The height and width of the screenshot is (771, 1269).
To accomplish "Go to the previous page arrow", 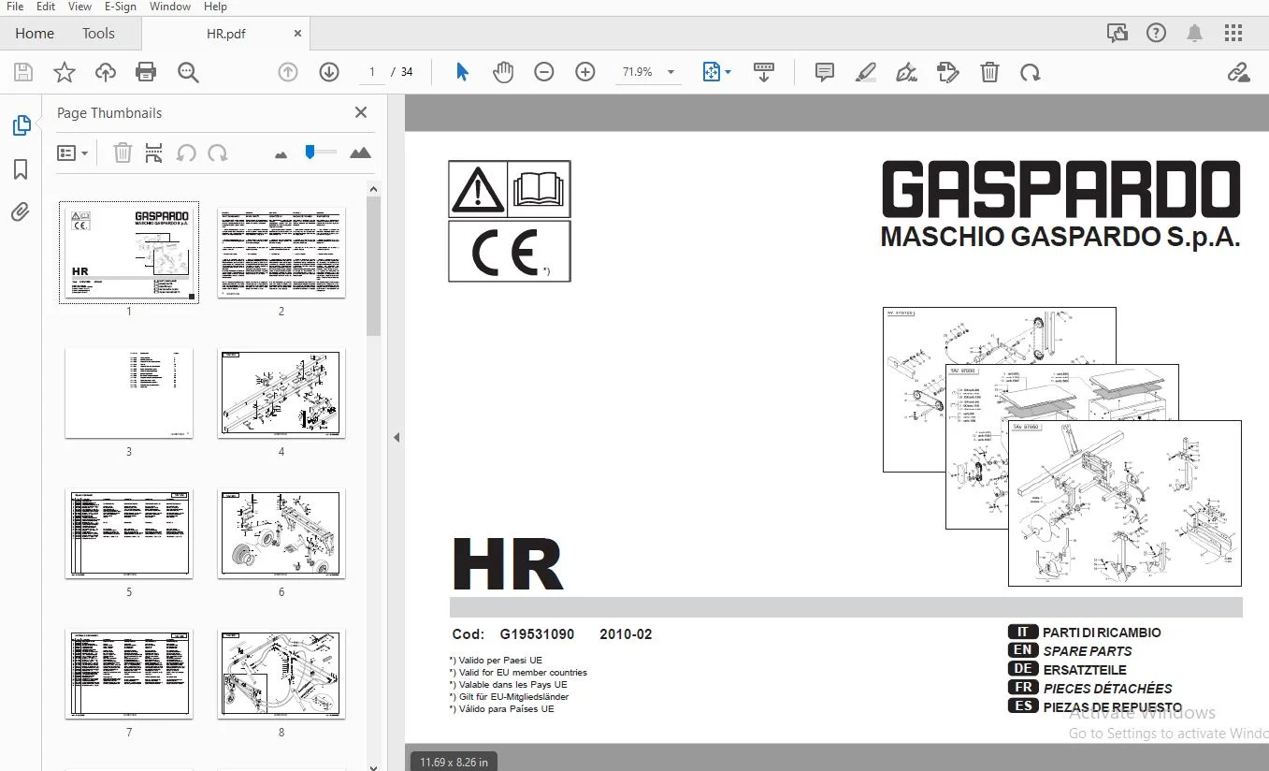I will 288,72.
